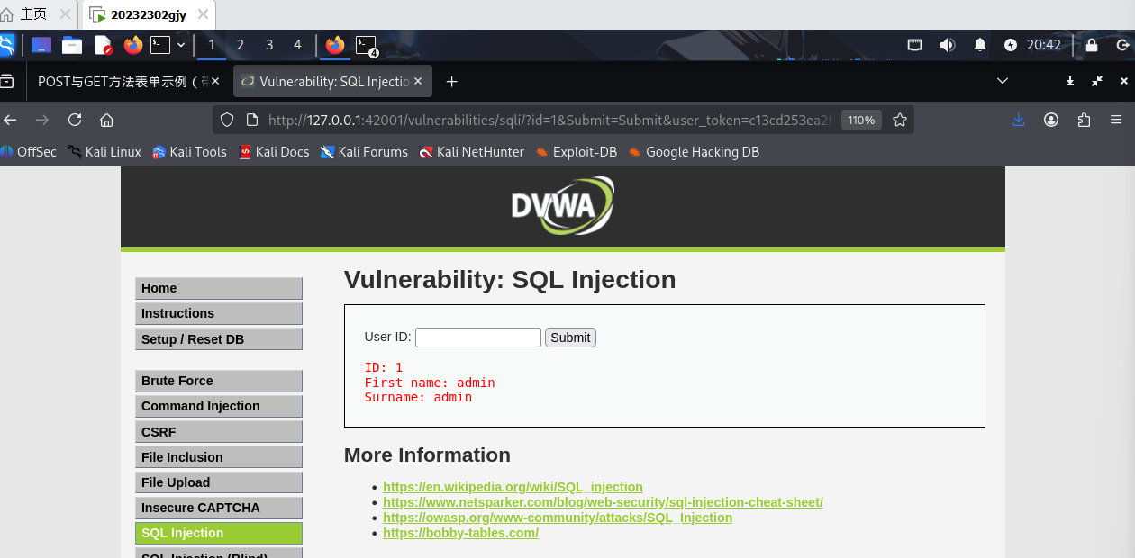Open the Kali Tools bookmark
Screen dimensions: 1135x558
click(x=189, y=152)
